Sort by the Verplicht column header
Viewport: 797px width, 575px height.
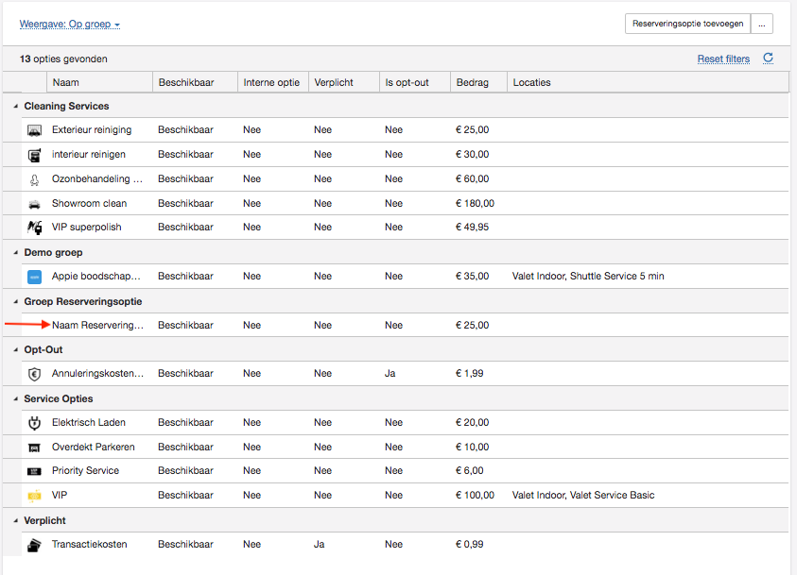tap(343, 82)
